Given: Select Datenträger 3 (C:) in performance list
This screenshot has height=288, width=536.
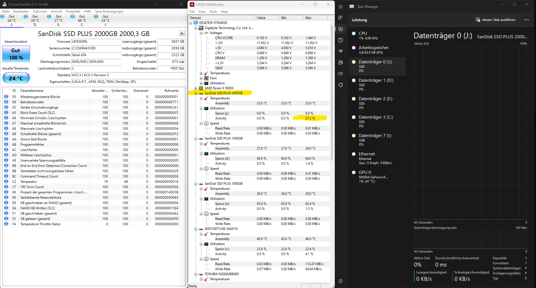Looking at the screenshot, I should 377,121.
